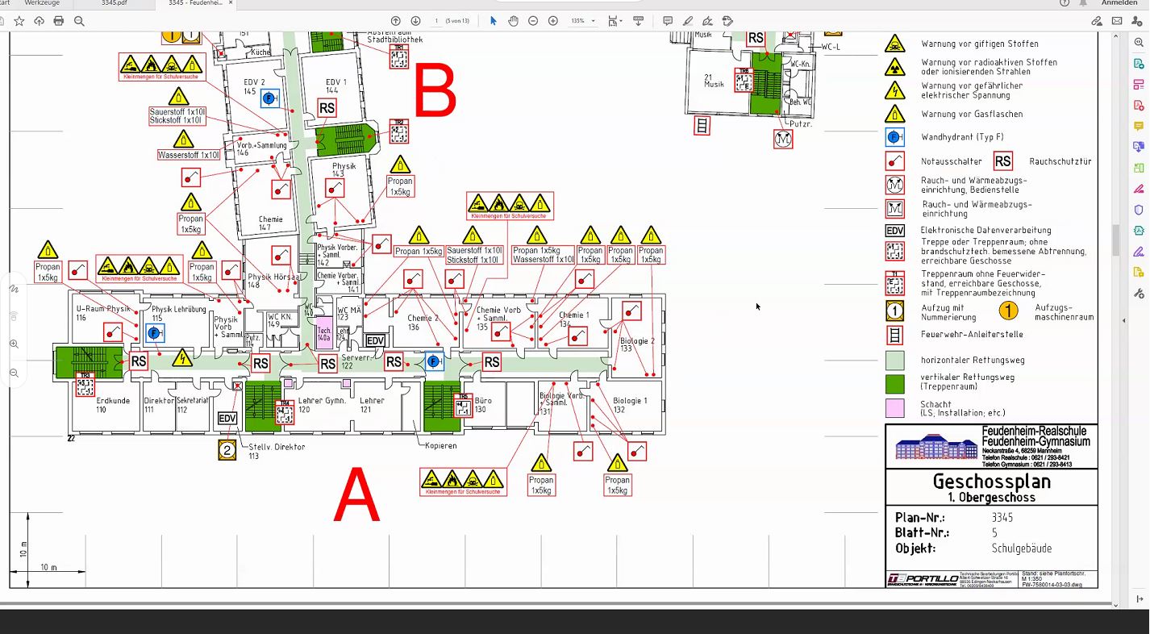Click the scrolling mode icon in toolbar

pyautogui.click(x=639, y=21)
